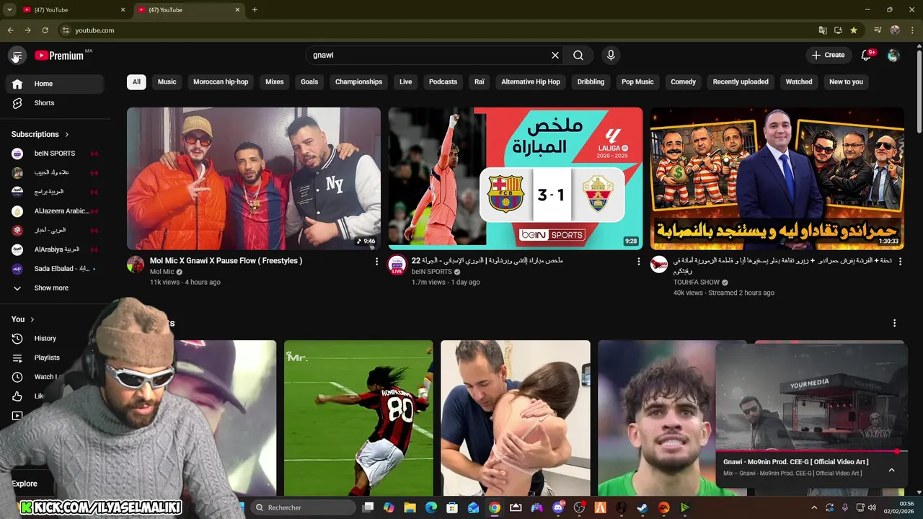Open Discord from the taskbar
Screen dimensions: 923x519
tap(557, 507)
